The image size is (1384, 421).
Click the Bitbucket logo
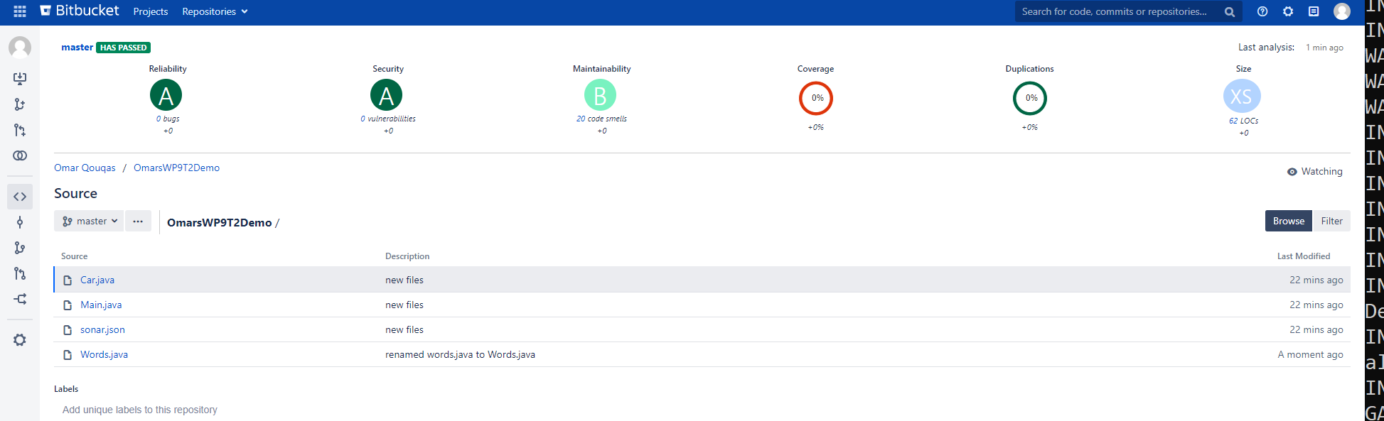pyautogui.click(x=80, y=11)
